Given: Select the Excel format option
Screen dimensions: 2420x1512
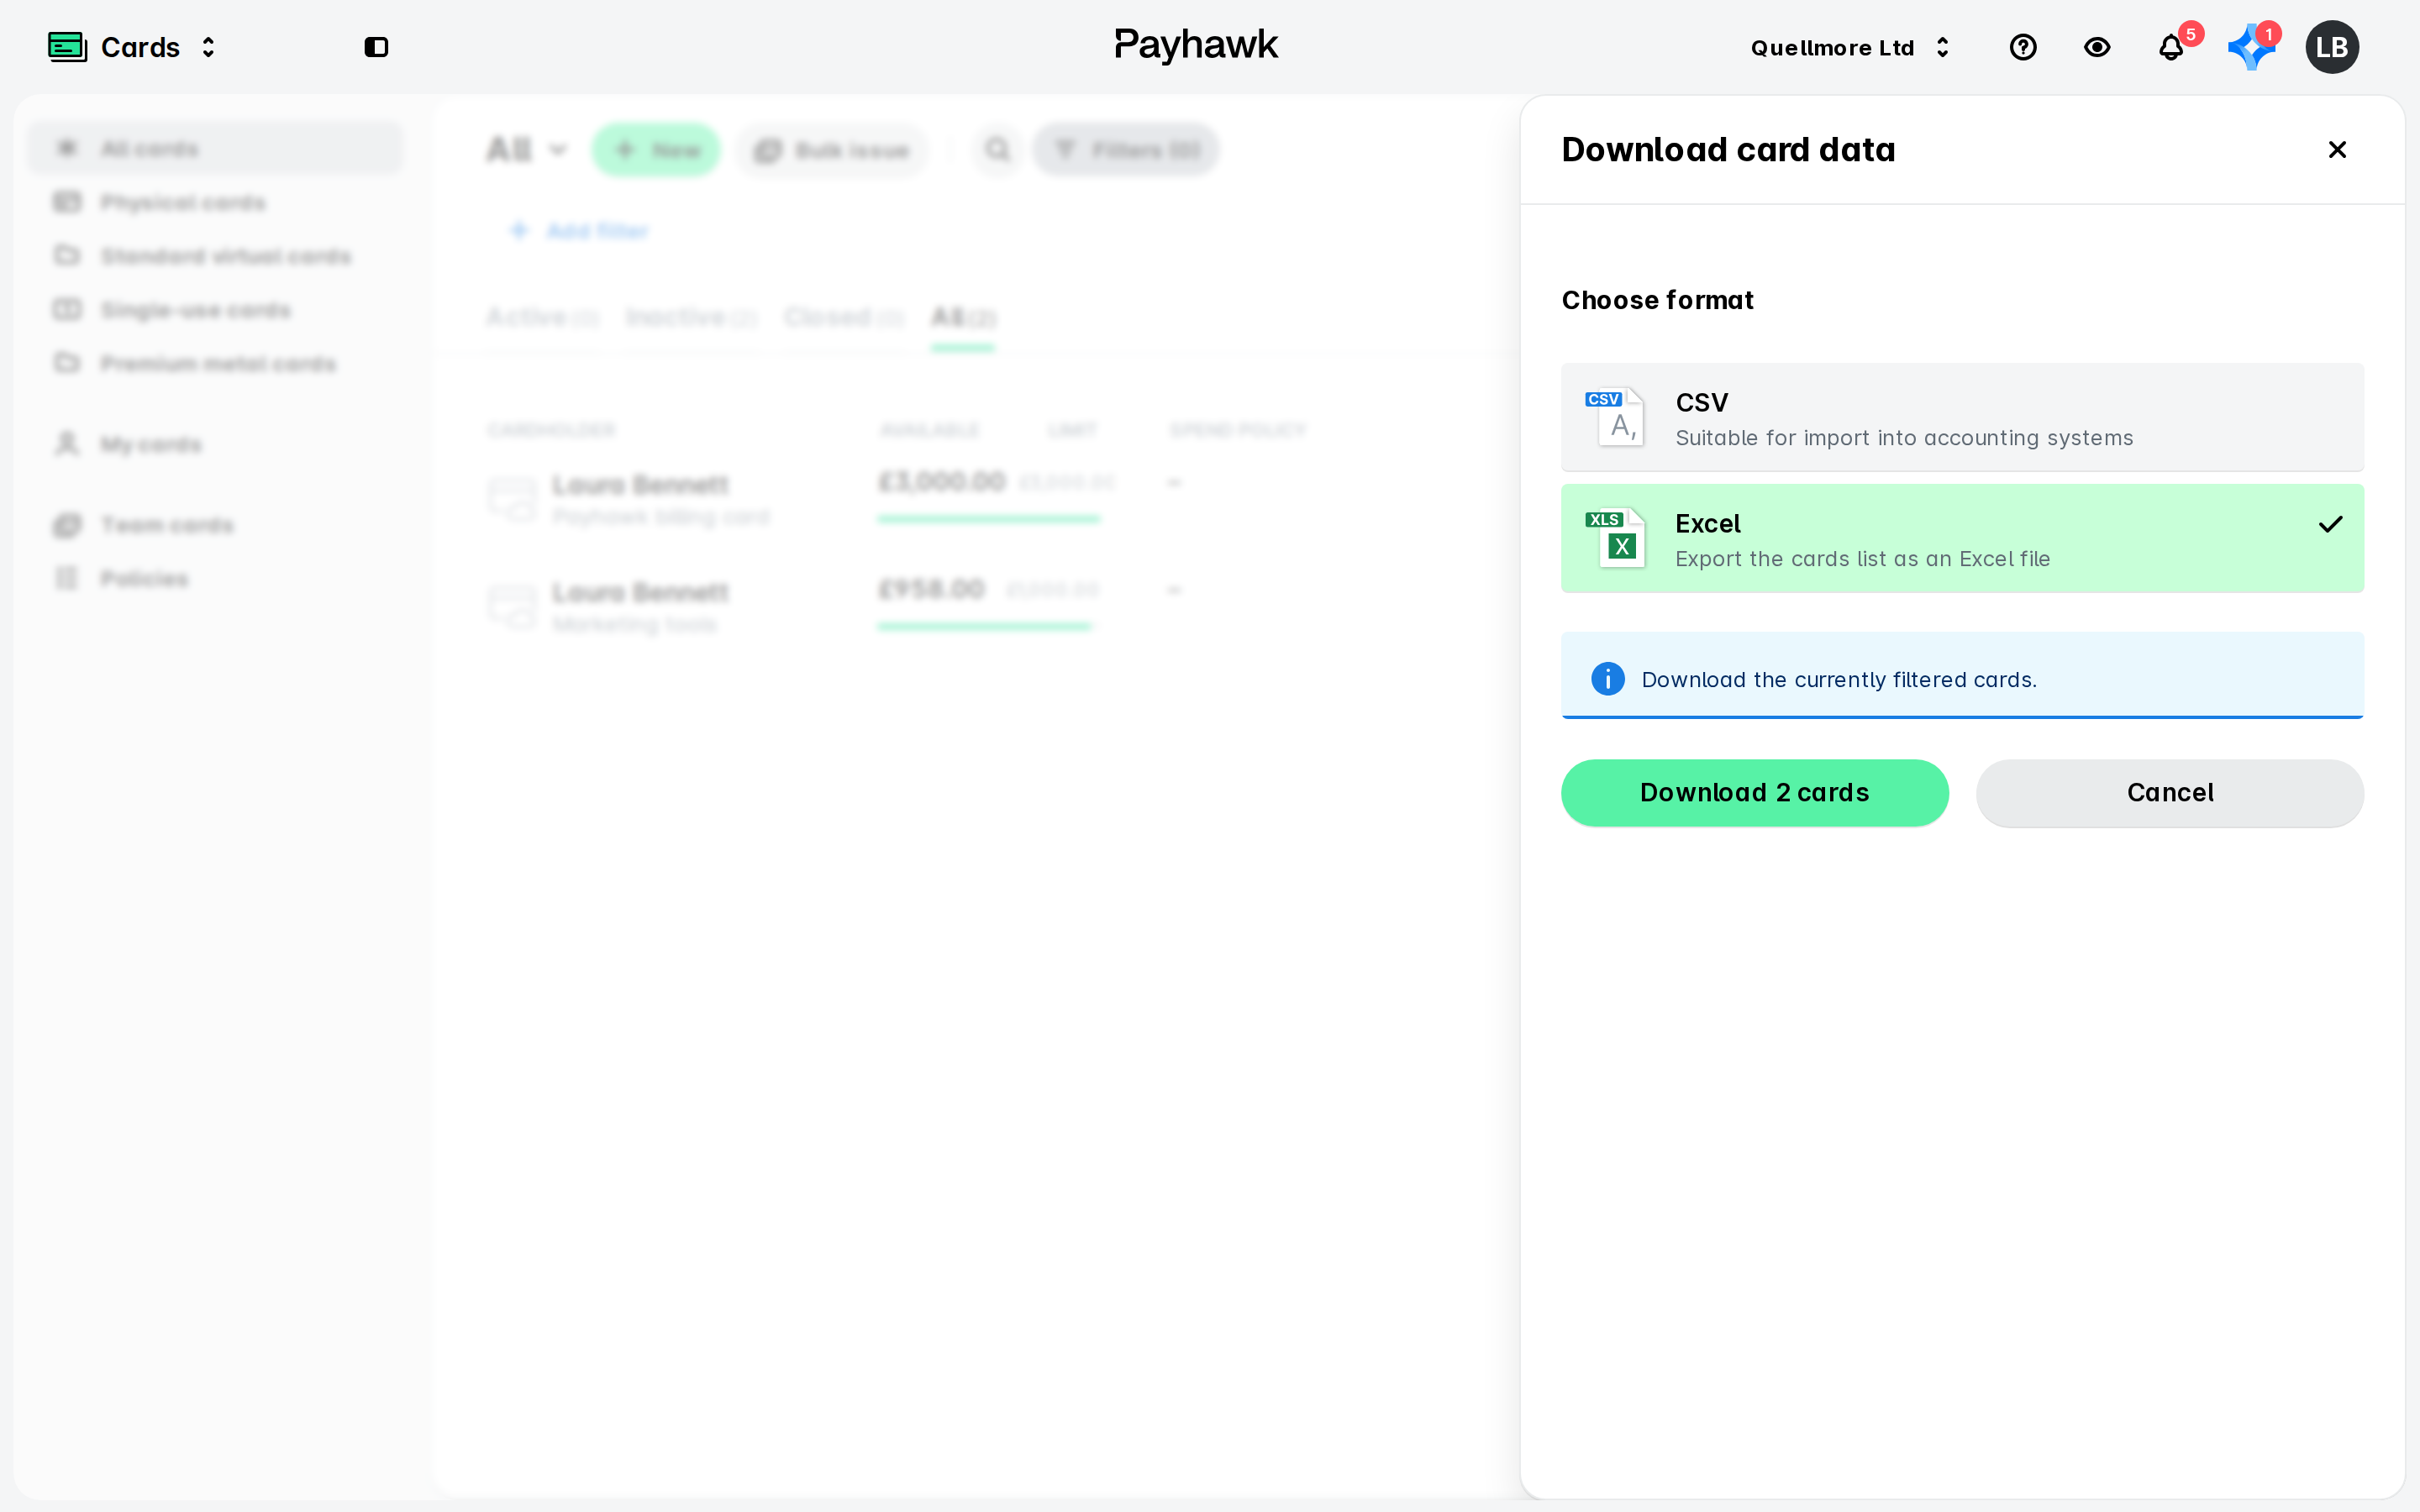Looking at the screenshot, I should tap(1962, 539).
